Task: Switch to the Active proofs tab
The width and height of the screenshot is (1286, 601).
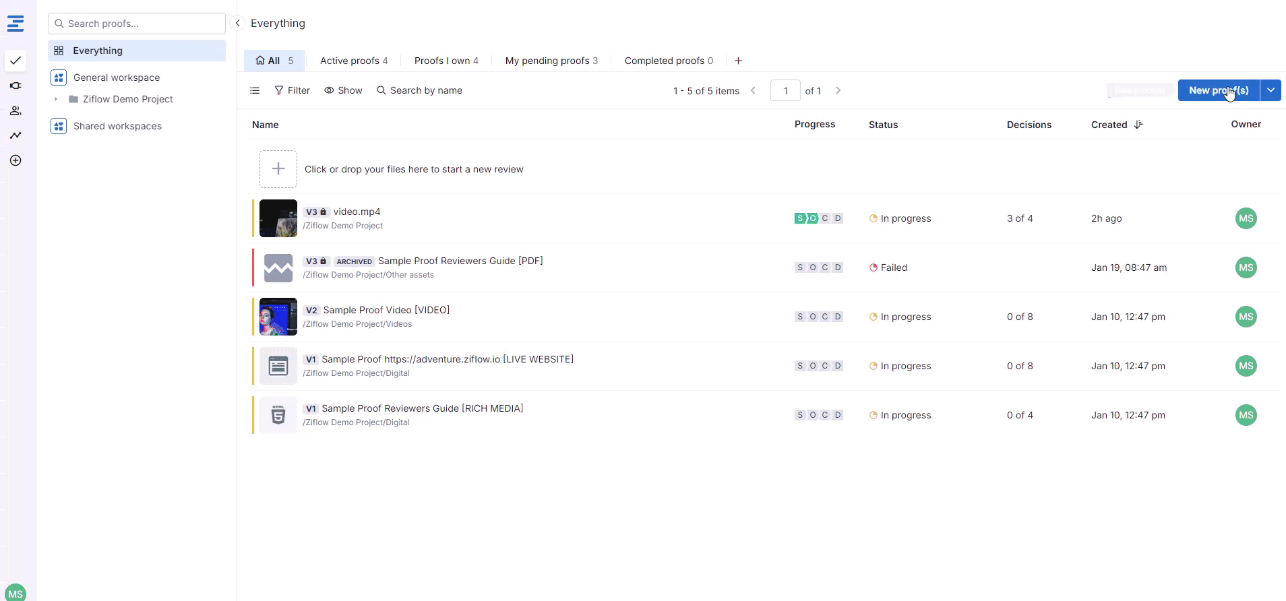Action: pyautogui.click(x=353, y=61)
